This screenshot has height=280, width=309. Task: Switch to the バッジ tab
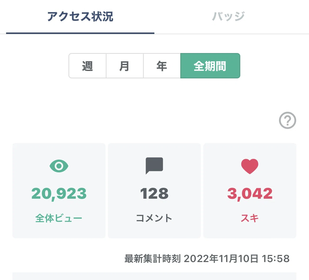coord(228,16)
